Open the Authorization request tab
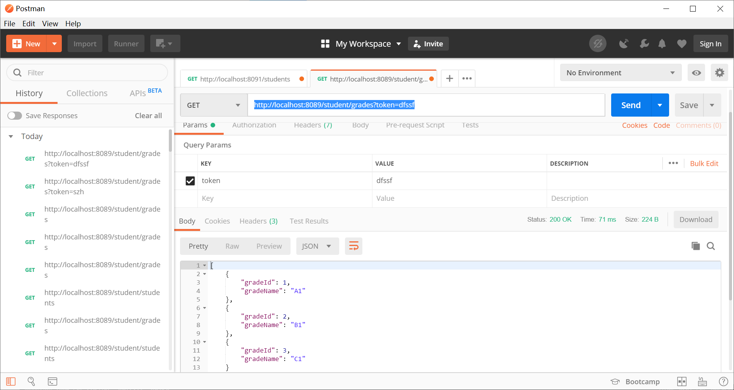734x390 pixels. pyautogui.click(x=254, y=125)
